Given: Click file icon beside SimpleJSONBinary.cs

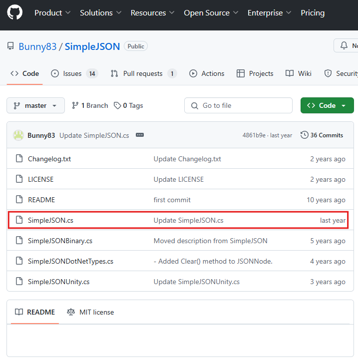Looking at the screenshot, I should click(19, 240).
